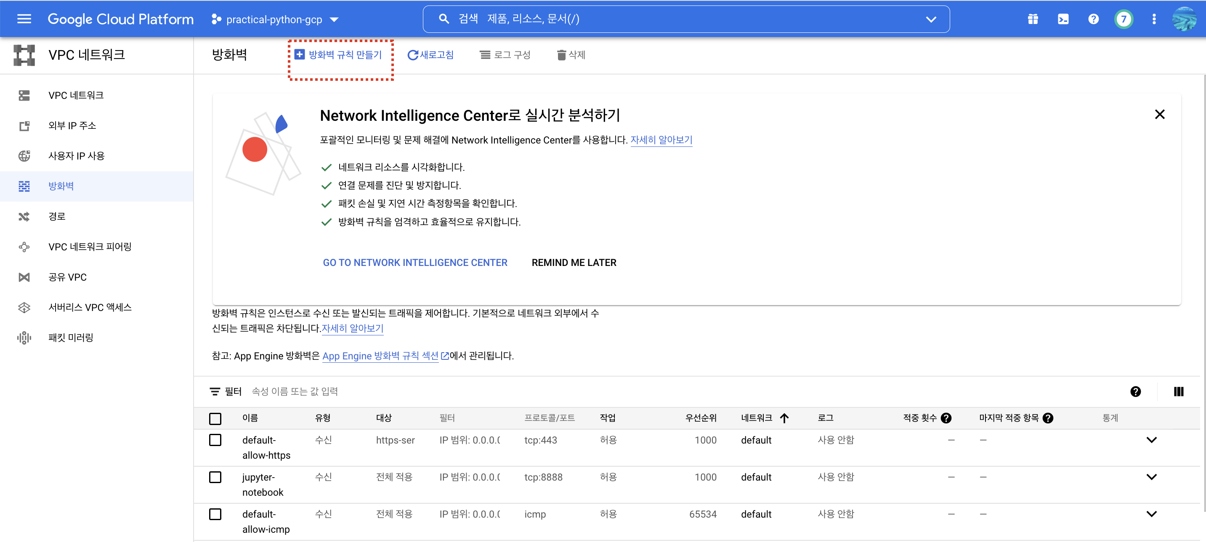Image resolution: width=1206 pixels, height=542 pixels.
Task: Open the practical-python-gcp project selector
Action: coord(275,19)
